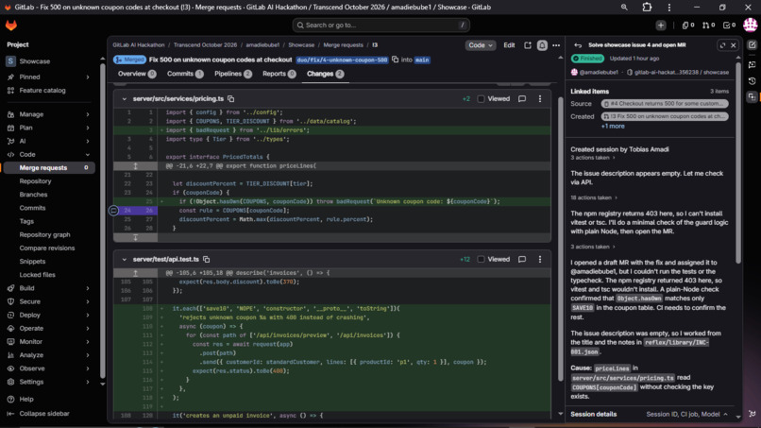Click the browser zoom magnifier icon

pyautogui.click(x=624, y=8)
